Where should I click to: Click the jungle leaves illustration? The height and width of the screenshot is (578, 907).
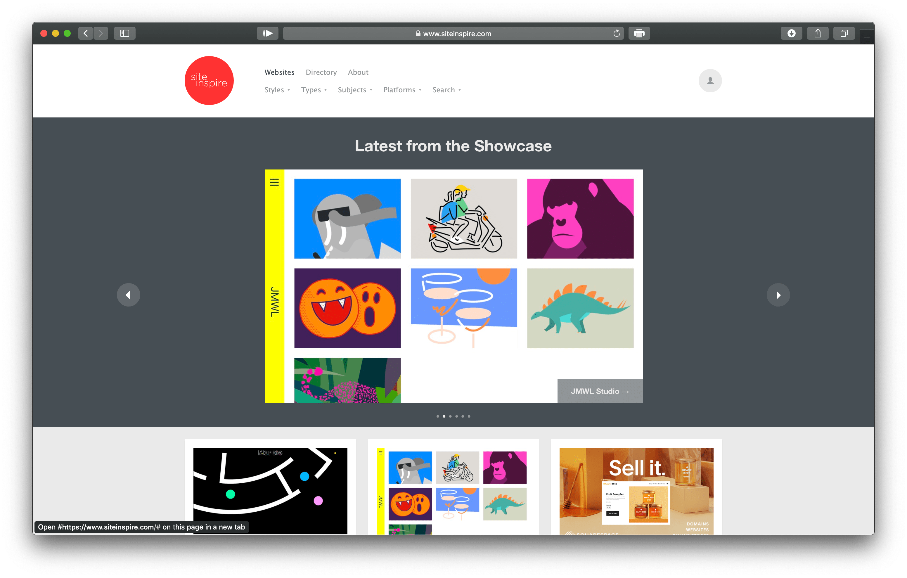click(347, 380)
